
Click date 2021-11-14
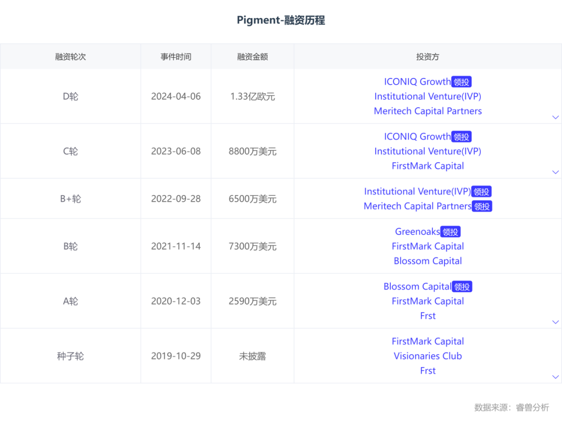(176, 246)
